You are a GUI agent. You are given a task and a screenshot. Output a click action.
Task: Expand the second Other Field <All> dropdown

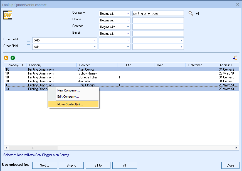click(94, 47)
